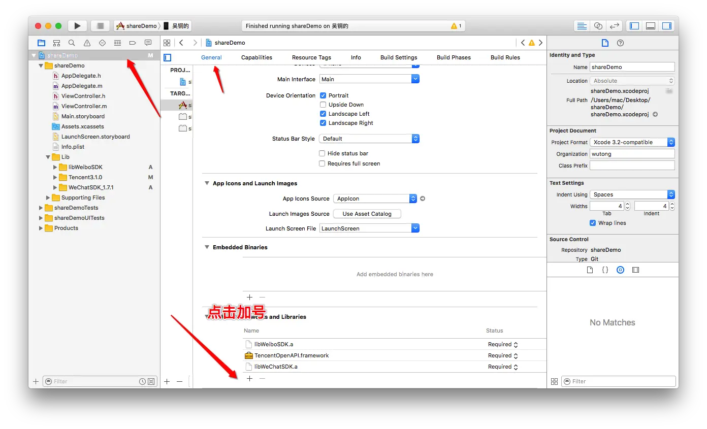Stop the running app
The image size is (707, 429).
(x=101, y=26)
